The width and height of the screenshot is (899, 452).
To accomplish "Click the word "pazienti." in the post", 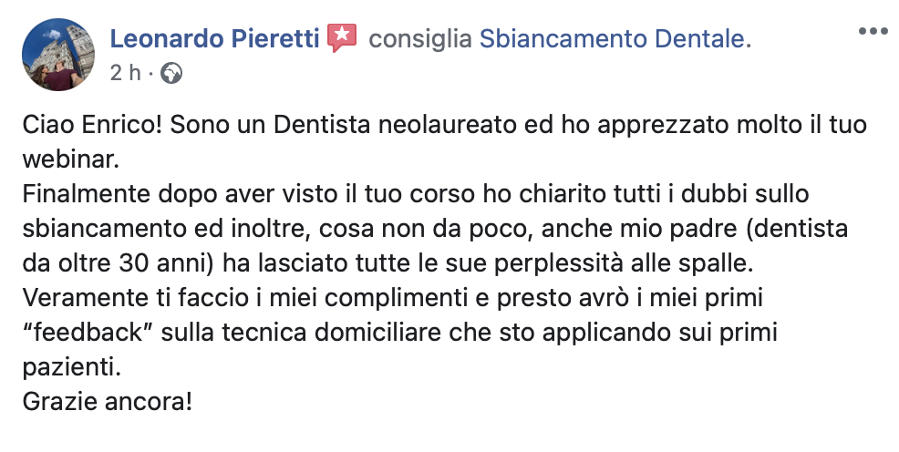I will coord(69,367).
